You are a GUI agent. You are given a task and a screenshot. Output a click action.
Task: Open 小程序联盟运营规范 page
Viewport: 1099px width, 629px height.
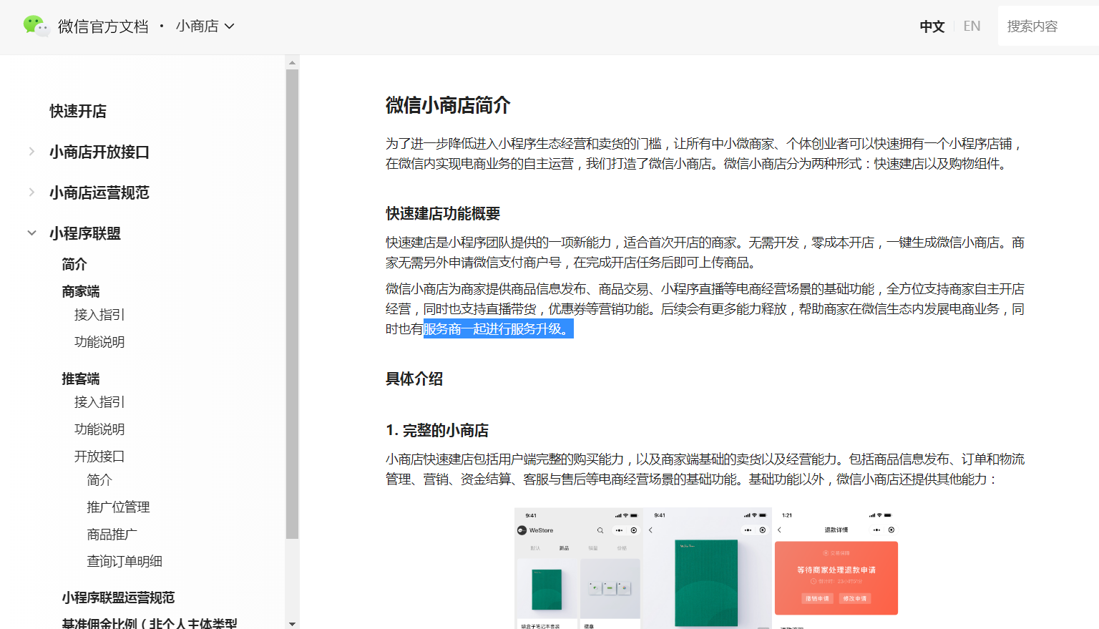coord(118,598)
